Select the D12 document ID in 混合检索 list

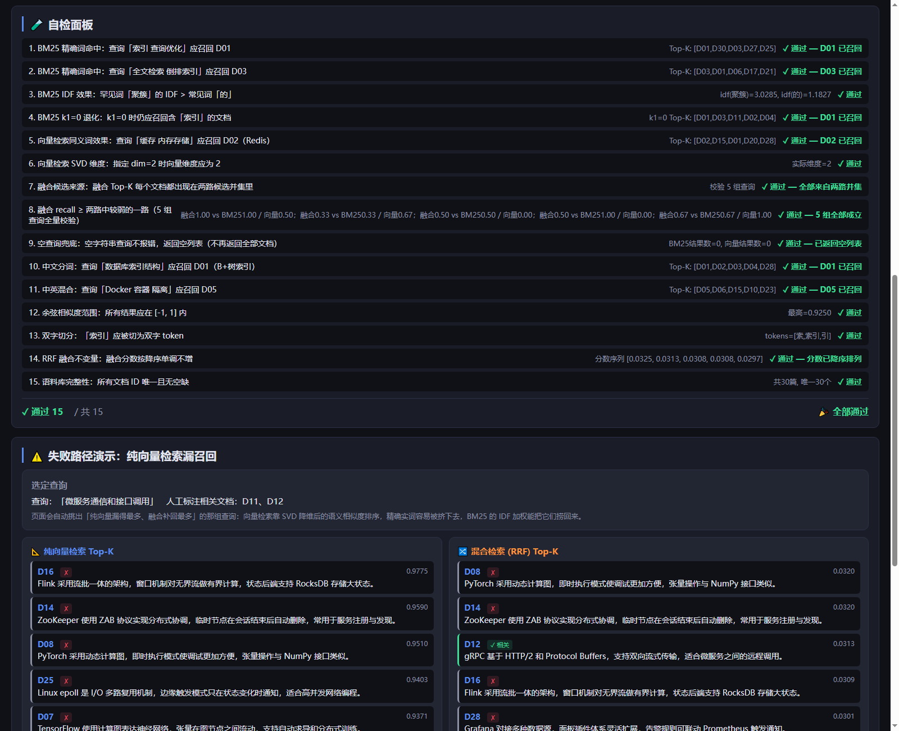473,644
